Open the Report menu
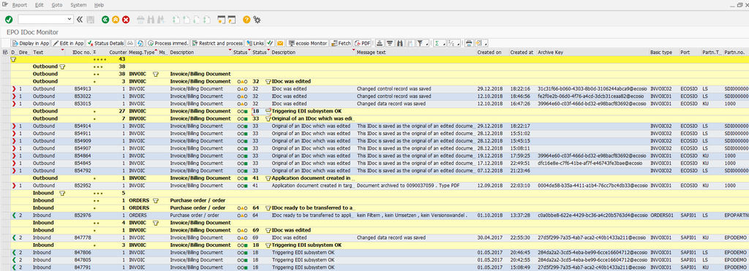This screenshot has height=271, width=749. tap(20, 5)
